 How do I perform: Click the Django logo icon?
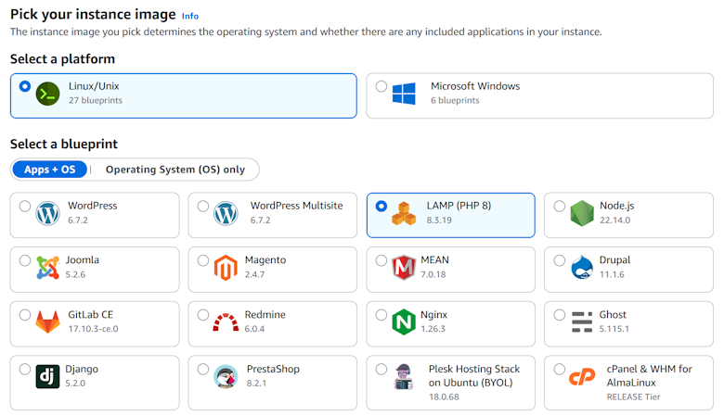coord(47,376)
